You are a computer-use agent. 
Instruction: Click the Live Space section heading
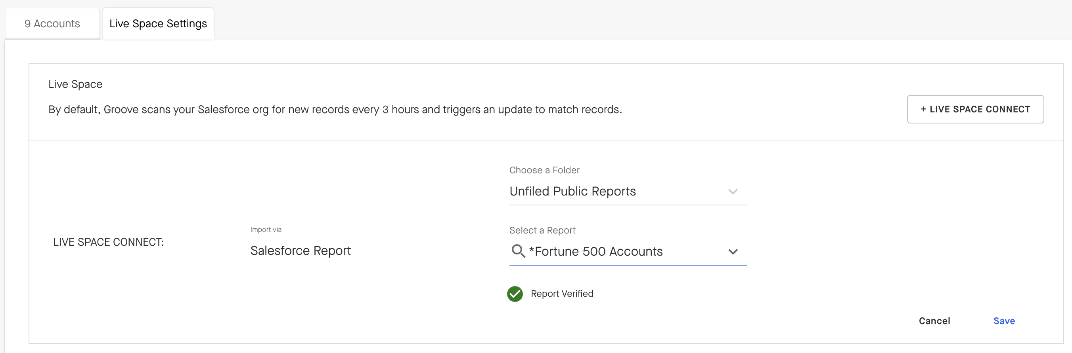click(75, 84)
